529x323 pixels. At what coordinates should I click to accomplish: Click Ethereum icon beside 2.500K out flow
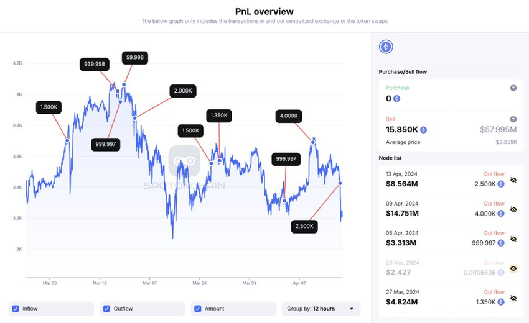click(501, 184)
